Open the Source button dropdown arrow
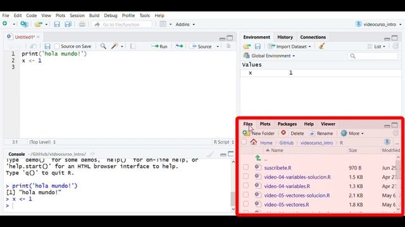The width and height of the screenshot is (405, 227). (218, 47)
